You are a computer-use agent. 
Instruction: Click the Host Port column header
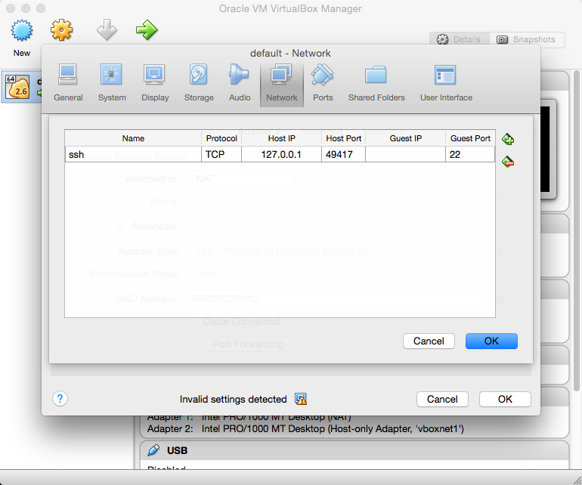[x=343, y=138]
